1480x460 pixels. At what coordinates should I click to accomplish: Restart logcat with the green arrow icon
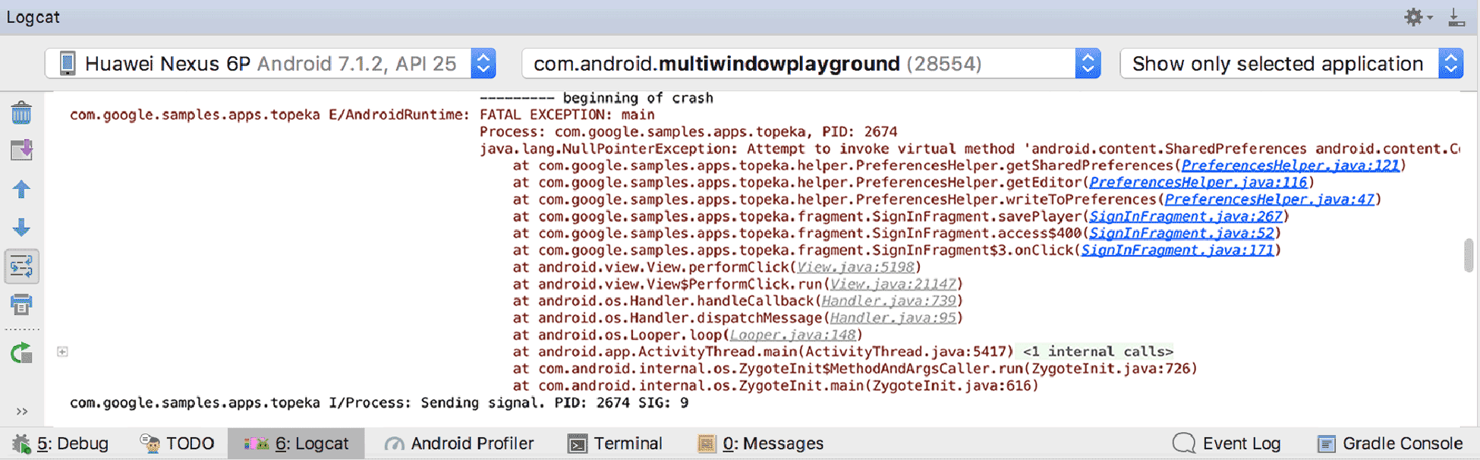pos(21,353)
